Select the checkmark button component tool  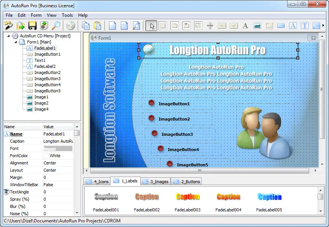point(234,26)
